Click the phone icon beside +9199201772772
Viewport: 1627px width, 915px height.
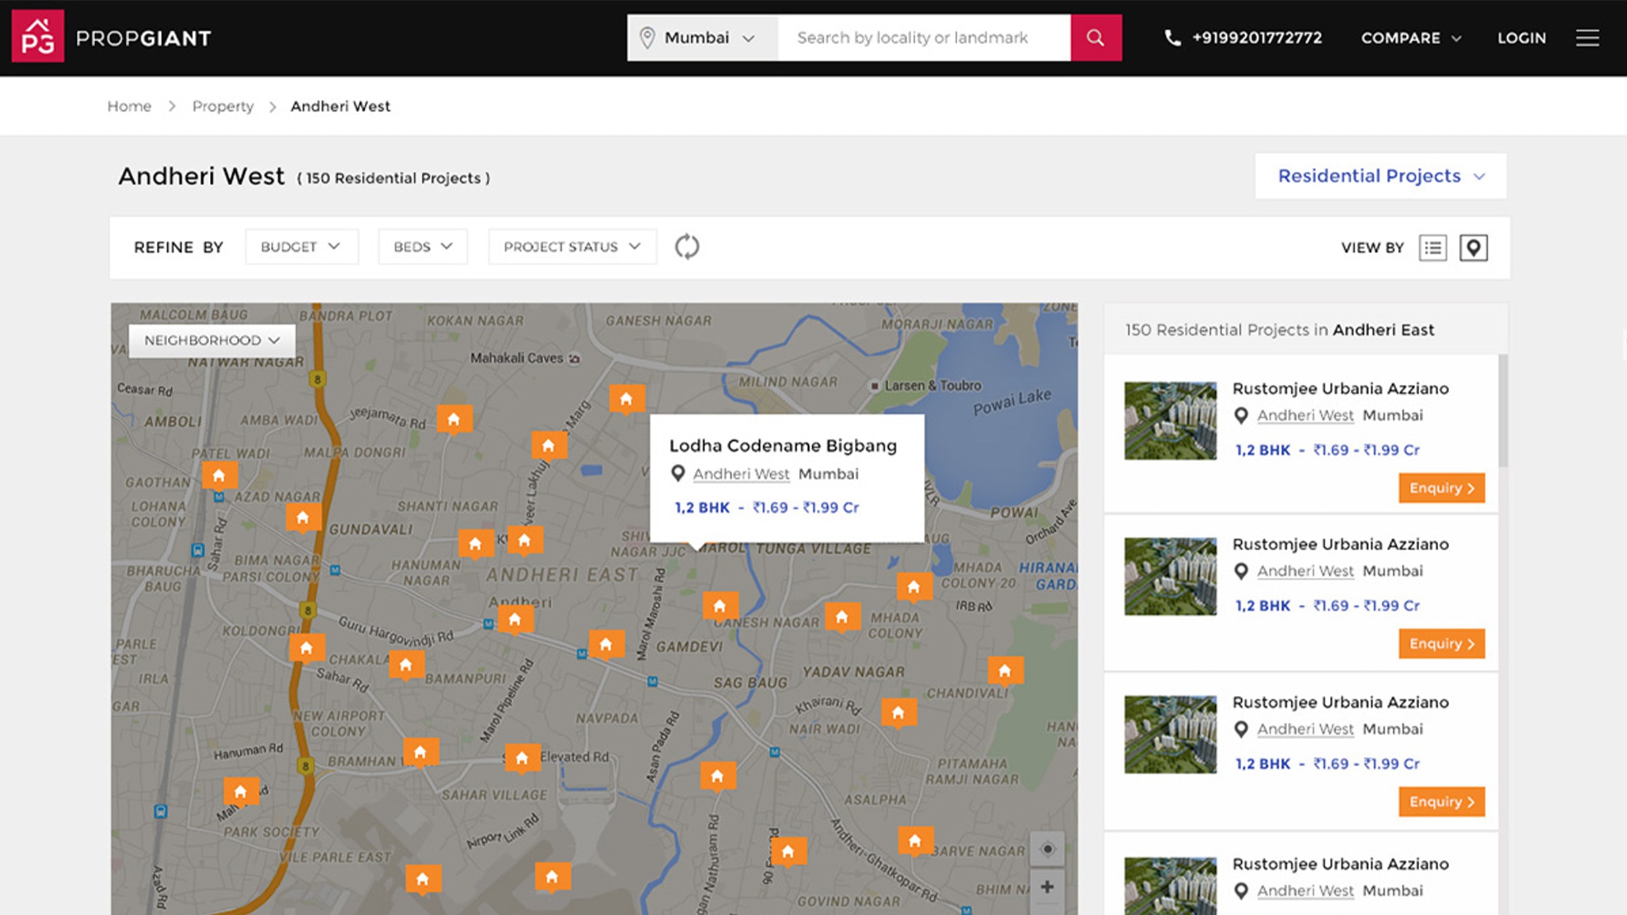[1172, 38]
